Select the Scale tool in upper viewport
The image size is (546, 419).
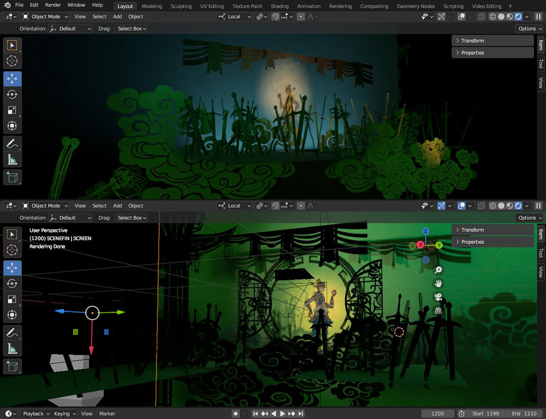(x=12, y=110)
